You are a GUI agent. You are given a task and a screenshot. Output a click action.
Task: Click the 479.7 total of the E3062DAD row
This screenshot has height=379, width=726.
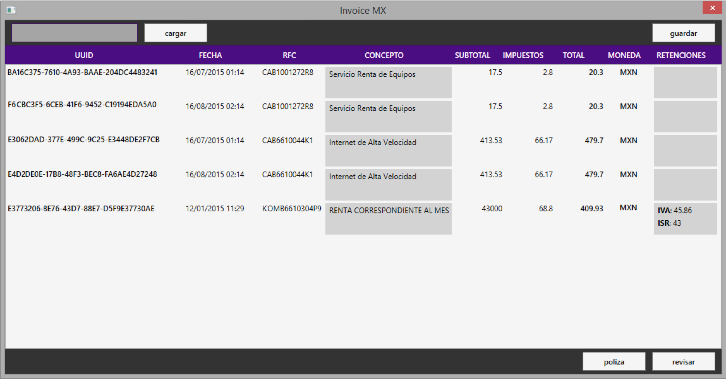(594, 140)
